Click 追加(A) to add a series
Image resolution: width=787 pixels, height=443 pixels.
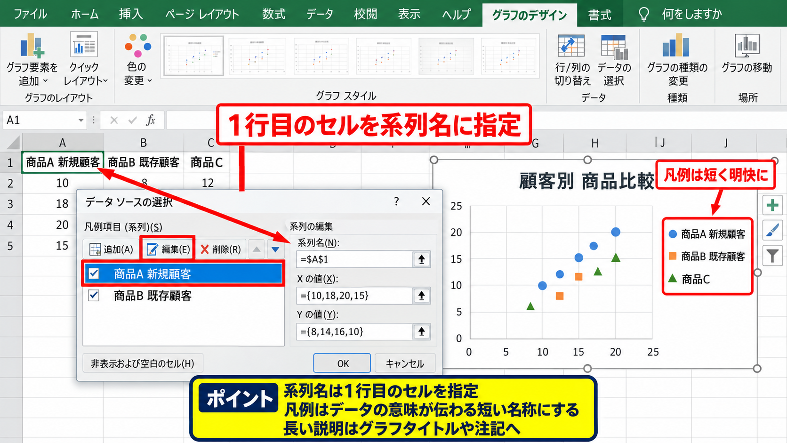click(111, 249)
